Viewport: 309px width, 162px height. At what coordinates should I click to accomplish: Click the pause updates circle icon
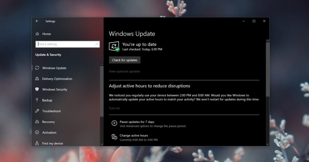tap(114, 123)
